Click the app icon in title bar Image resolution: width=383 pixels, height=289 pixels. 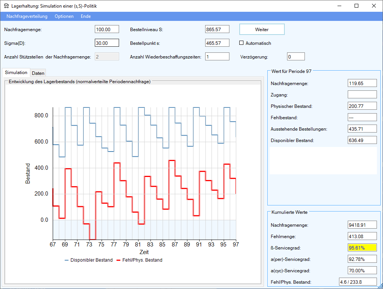(x=6, y=6)
